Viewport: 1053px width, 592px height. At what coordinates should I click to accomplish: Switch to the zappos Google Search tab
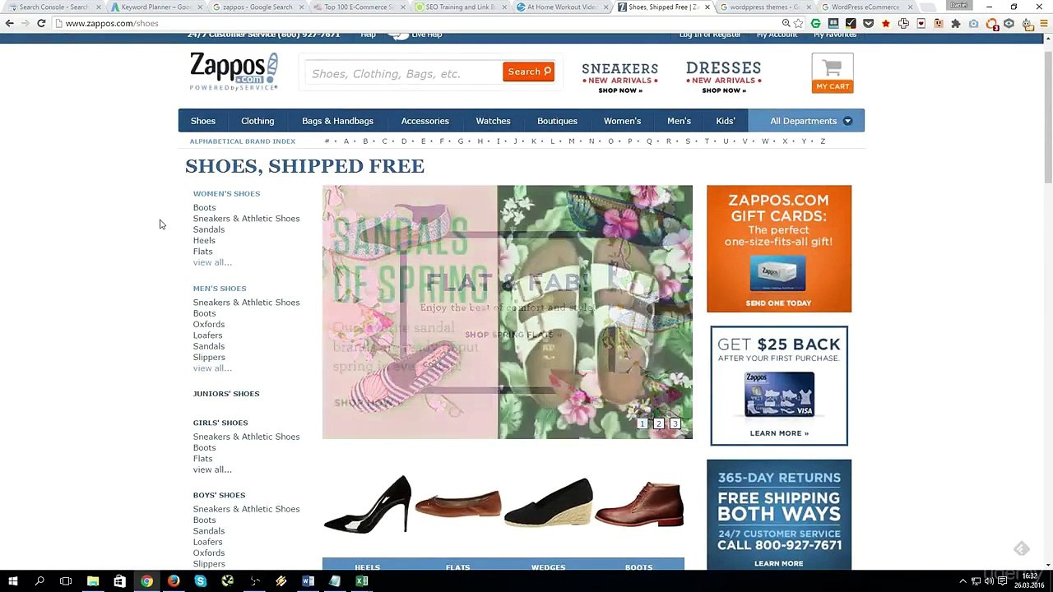(257, 7)
